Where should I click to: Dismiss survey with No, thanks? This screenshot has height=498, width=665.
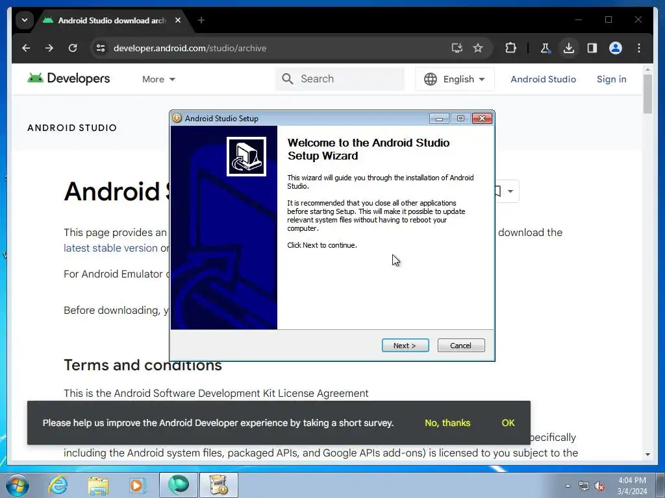pyautogui.click(x=447, y=423)
